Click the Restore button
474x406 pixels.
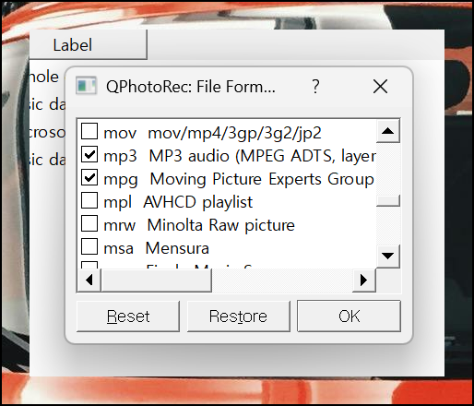tap(239, 316)
